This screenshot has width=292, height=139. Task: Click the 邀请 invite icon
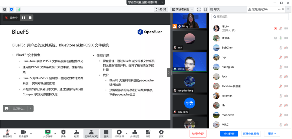(x=77, y=132)
